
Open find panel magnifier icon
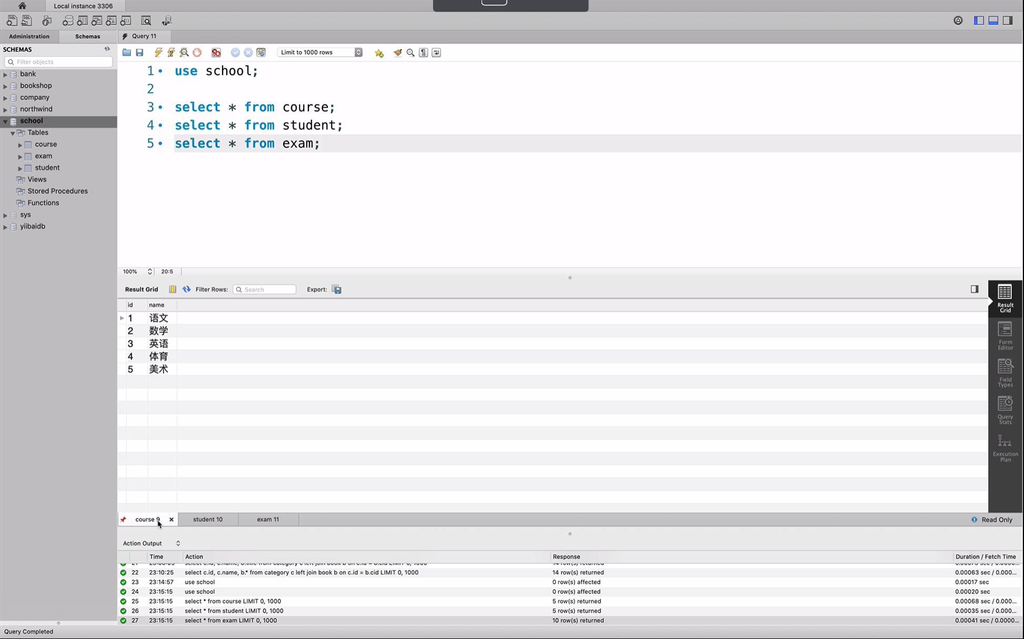click(410, 53)
